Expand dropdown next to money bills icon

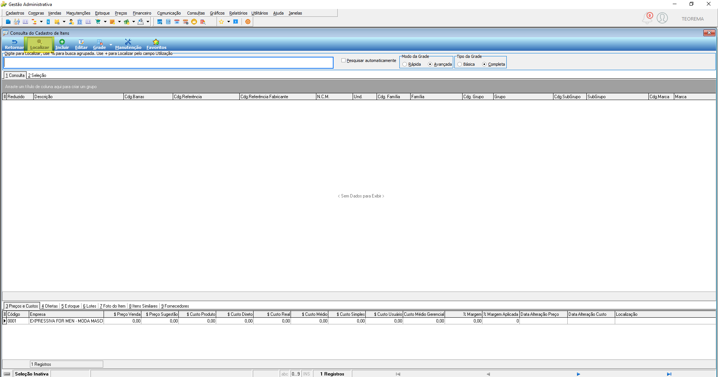[134, 22]
